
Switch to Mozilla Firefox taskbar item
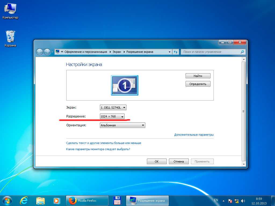point(87,201)
